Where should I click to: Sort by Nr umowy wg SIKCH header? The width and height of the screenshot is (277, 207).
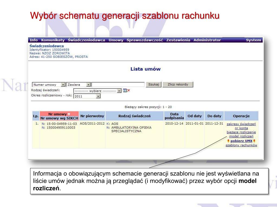pos(59,118)
